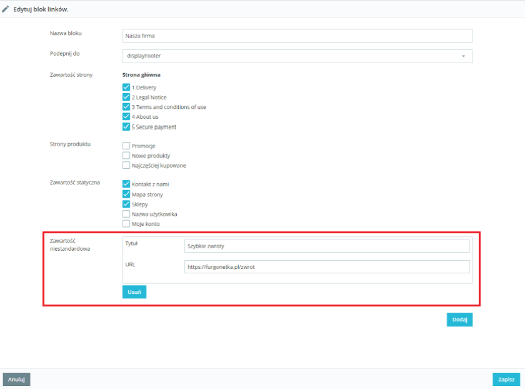
Task: Uncheck the Sklepy checkbox
Action: coord(126,204)
